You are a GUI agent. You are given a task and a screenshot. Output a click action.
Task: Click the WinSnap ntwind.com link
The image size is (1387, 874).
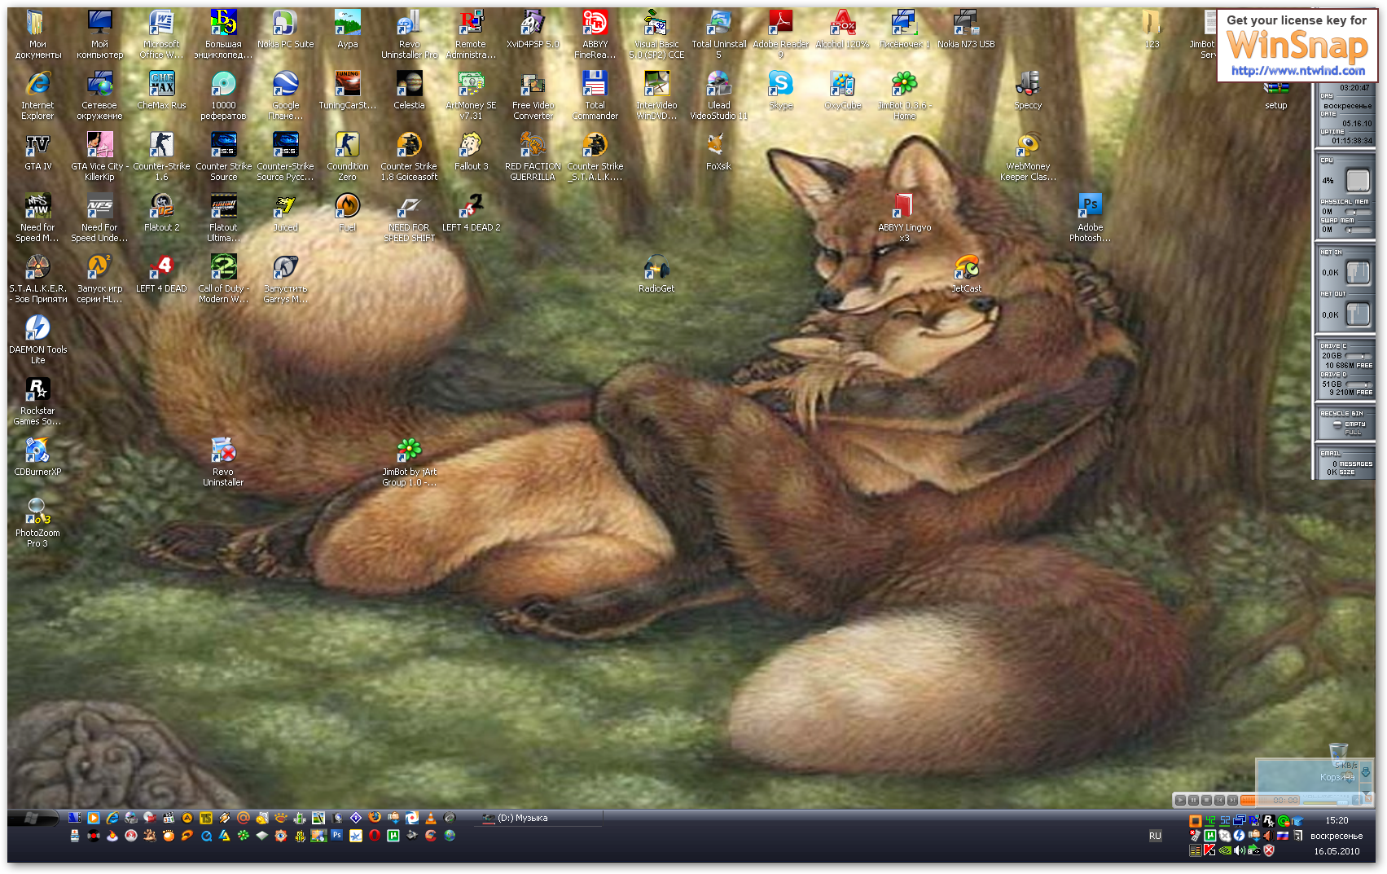click(x=1297, y=71)
